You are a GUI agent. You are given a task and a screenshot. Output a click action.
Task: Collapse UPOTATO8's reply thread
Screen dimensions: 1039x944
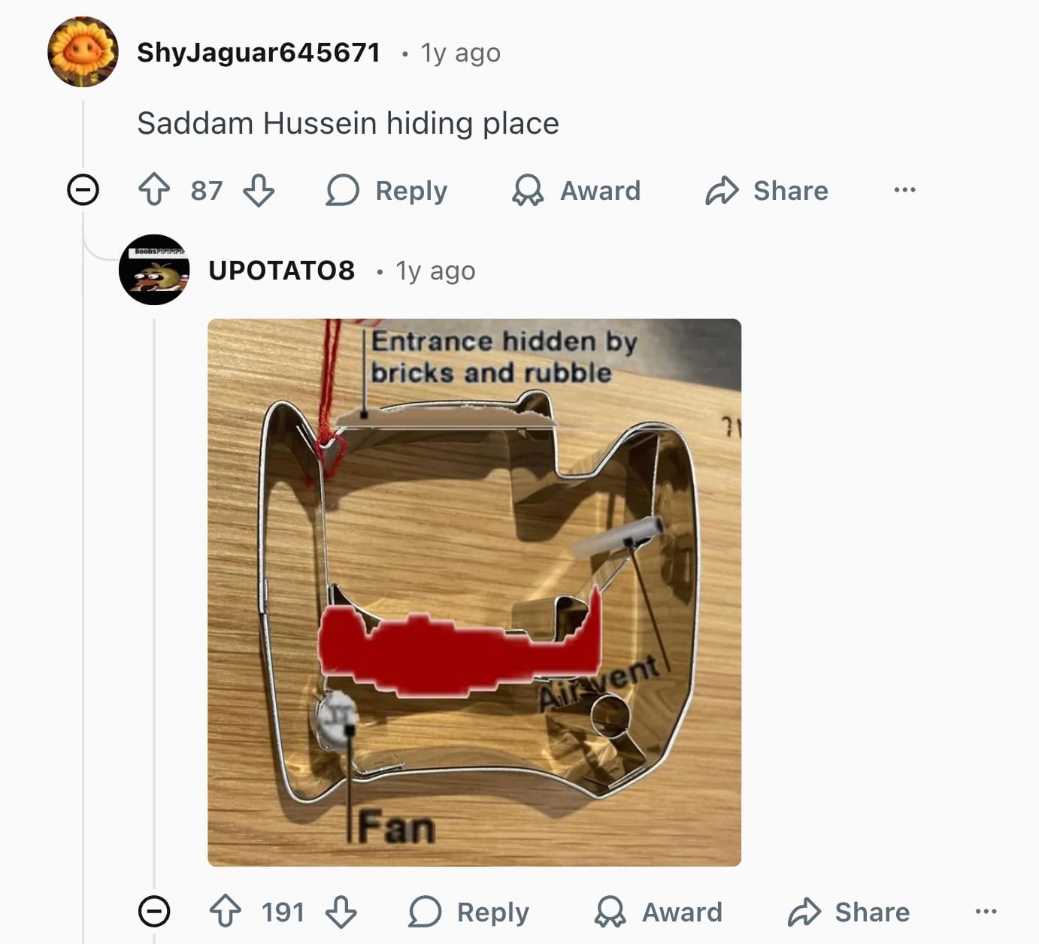(x=154, y=912)
